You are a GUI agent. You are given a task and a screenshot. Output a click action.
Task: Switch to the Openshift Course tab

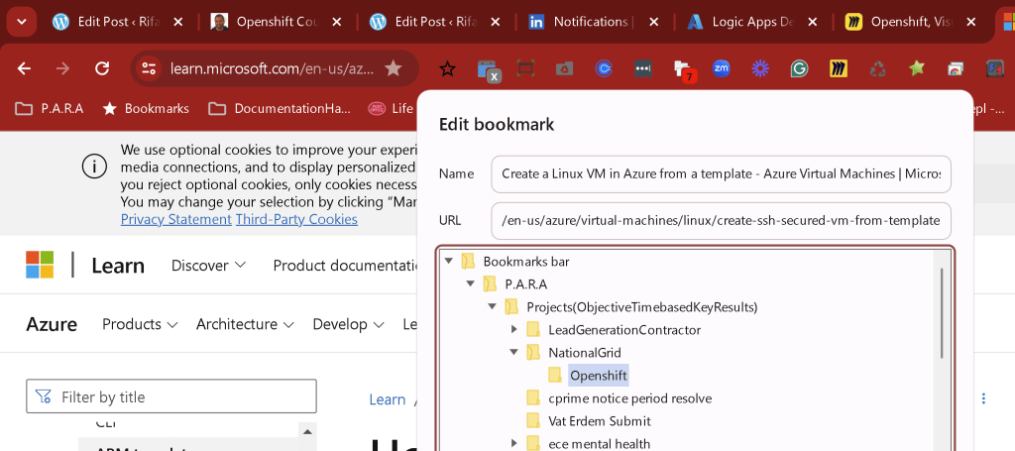tap(275, 22)
